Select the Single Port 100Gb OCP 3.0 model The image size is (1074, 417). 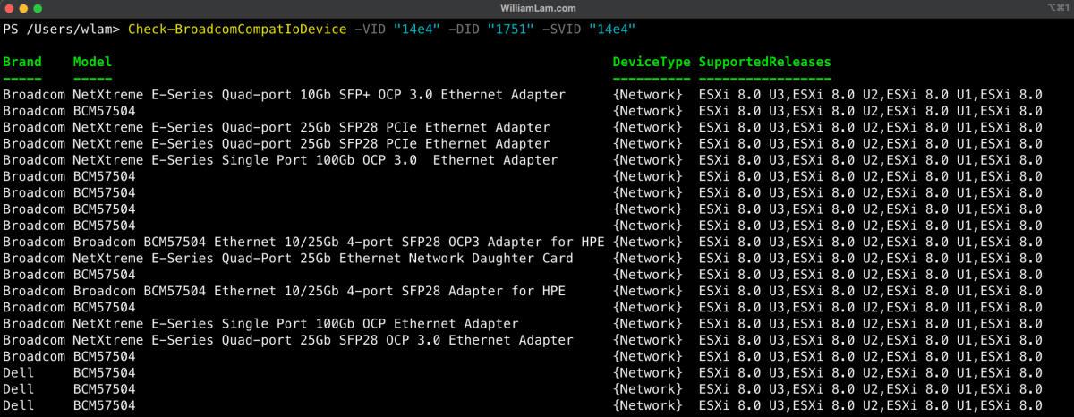click(x=315, y=160)
